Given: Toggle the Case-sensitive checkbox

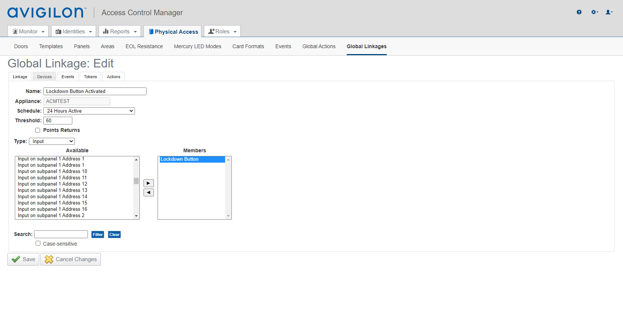Looking at the screenshot, I should coord(38,243).
